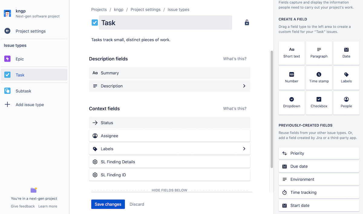Click kngp in the breadcrumb
363x214 pixels.
coord(119,9)
